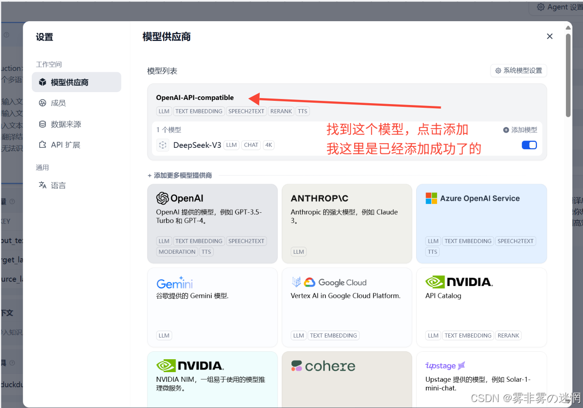This screenshot has height=408, width=583.
Task: Click the database icon beside 数据来源
Action: (42, 124)
